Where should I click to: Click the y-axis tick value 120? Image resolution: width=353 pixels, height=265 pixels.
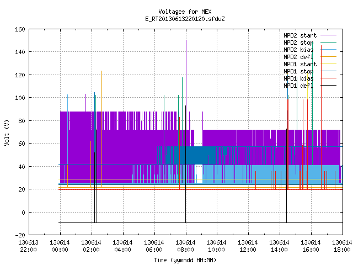[x=20, y=75]
